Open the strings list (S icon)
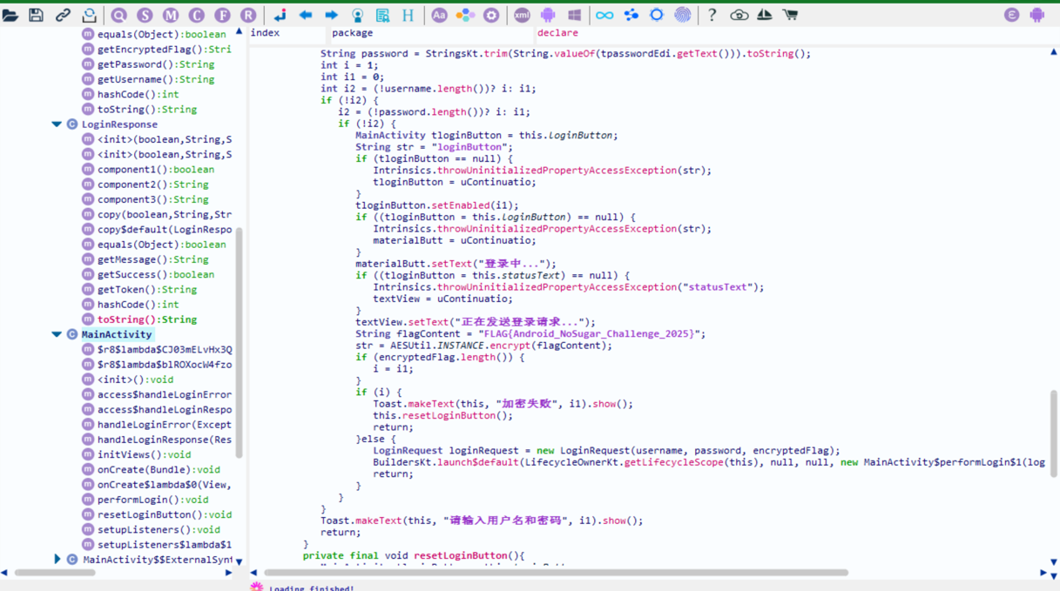 point(145,15)
